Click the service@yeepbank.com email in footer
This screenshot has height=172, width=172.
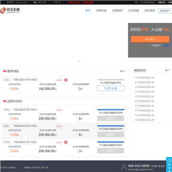pos(140,170)
